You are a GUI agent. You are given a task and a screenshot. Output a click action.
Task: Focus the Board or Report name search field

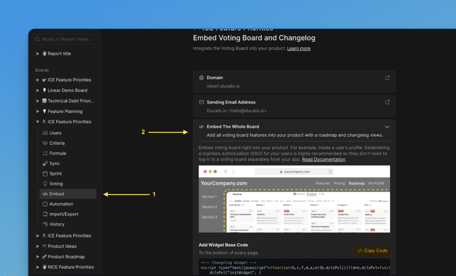pos(68,39)
